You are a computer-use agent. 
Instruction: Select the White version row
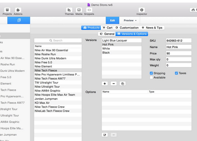122,49
